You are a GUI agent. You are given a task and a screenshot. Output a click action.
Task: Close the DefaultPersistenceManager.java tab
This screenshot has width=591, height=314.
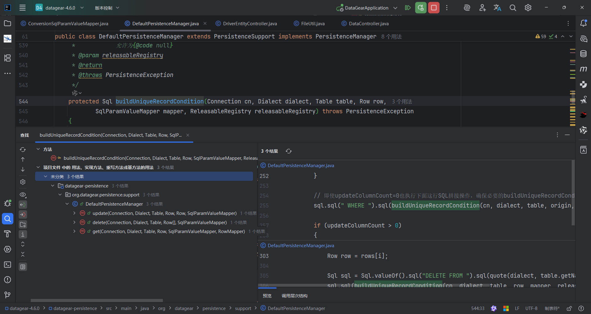[205, 23]
